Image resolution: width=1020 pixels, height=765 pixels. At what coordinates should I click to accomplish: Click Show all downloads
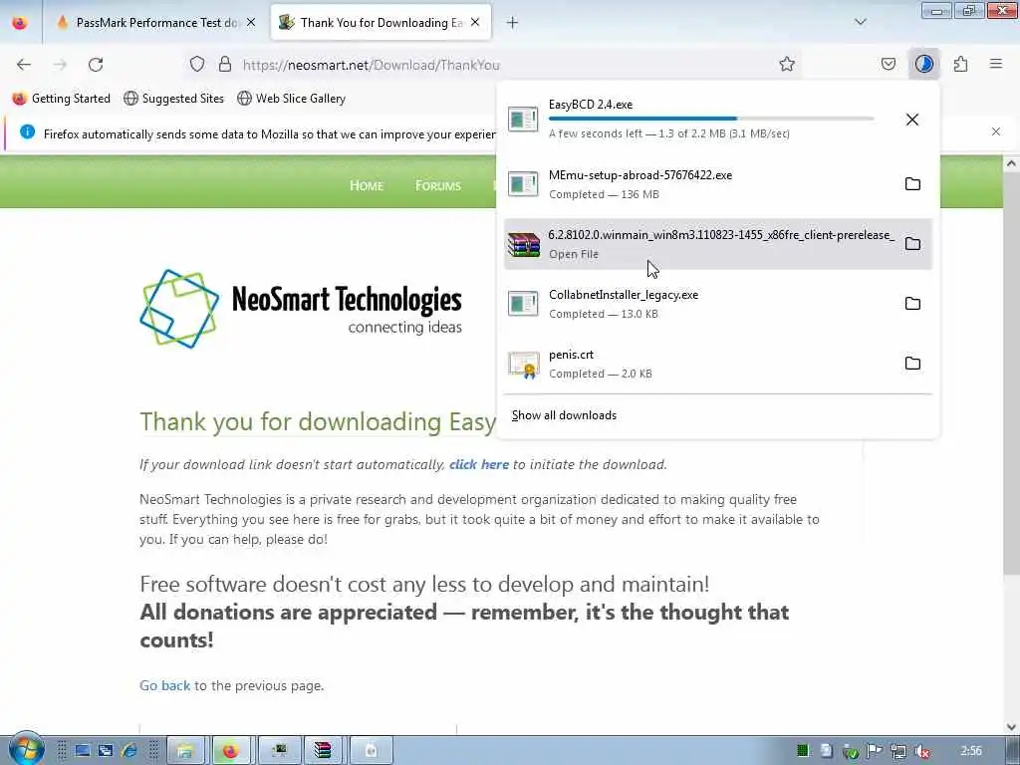564,415
